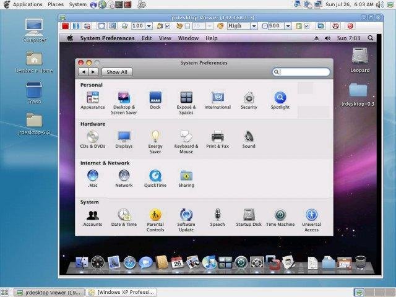Viewport: 396px width, 297px height.
Task: Open Date & Time preferences
Action: (124, 218)
